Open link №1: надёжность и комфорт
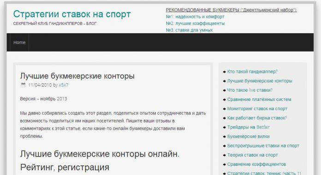321x175 pixels. [195, 17]
